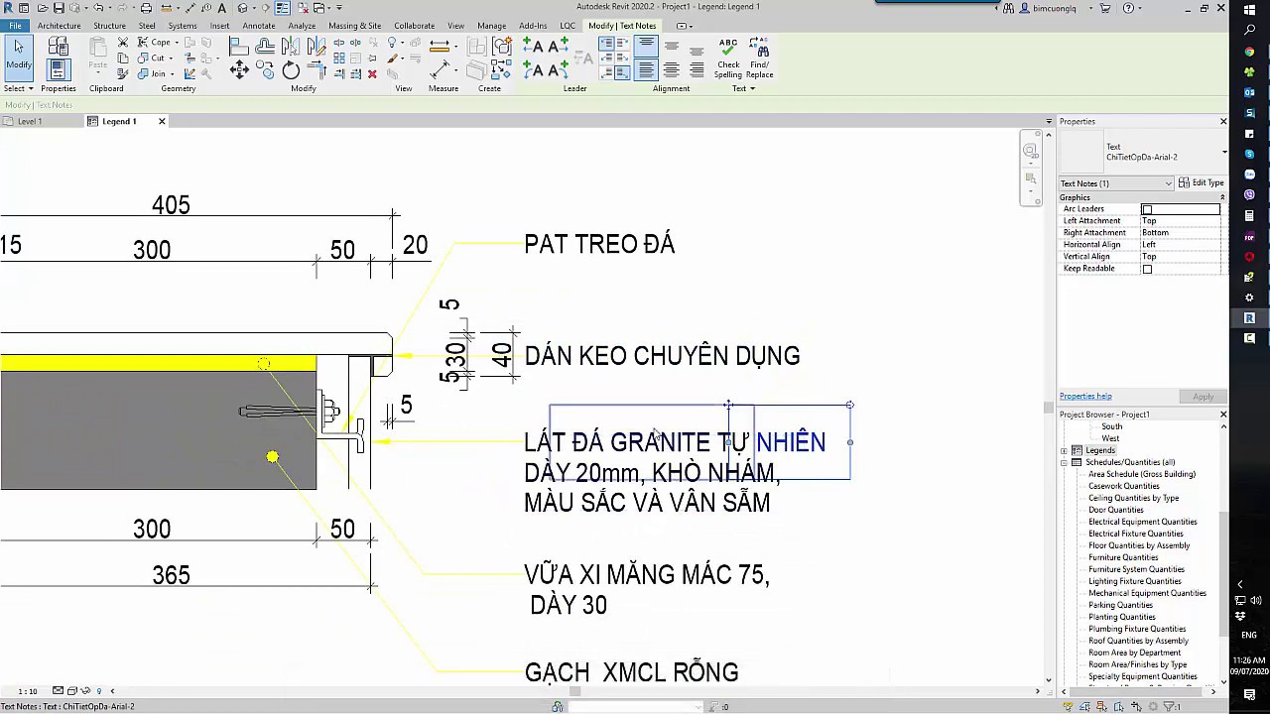Viewport: 1270px width, 714px height.
Task: Switch to the Annotate ribbon tab
Action: [259, 26]
